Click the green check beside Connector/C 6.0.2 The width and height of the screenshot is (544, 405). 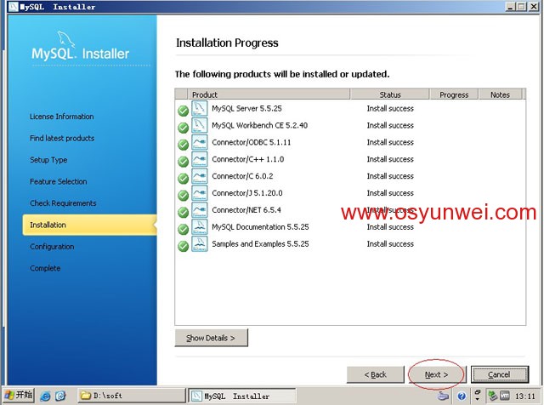tap(183, 179)
